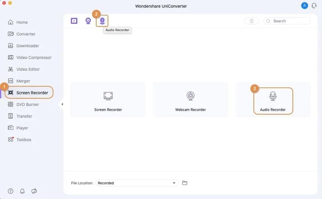Click the delete trash button
This screenshot has width=322, height=199.
pos(252,21)
